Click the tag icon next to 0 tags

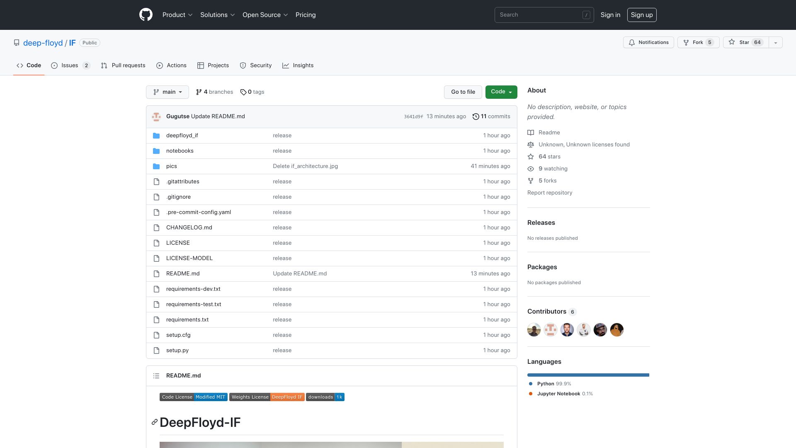tap(243, 92)
